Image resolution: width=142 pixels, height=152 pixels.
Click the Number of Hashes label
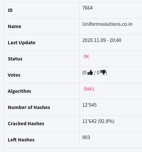[x=29, y=107]
